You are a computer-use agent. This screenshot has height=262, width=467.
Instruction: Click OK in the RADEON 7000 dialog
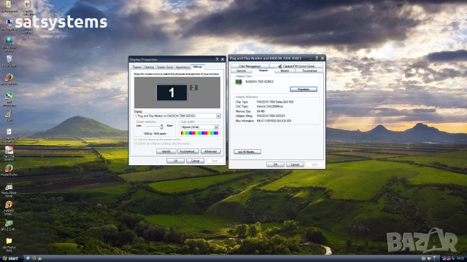coord(275,164)
